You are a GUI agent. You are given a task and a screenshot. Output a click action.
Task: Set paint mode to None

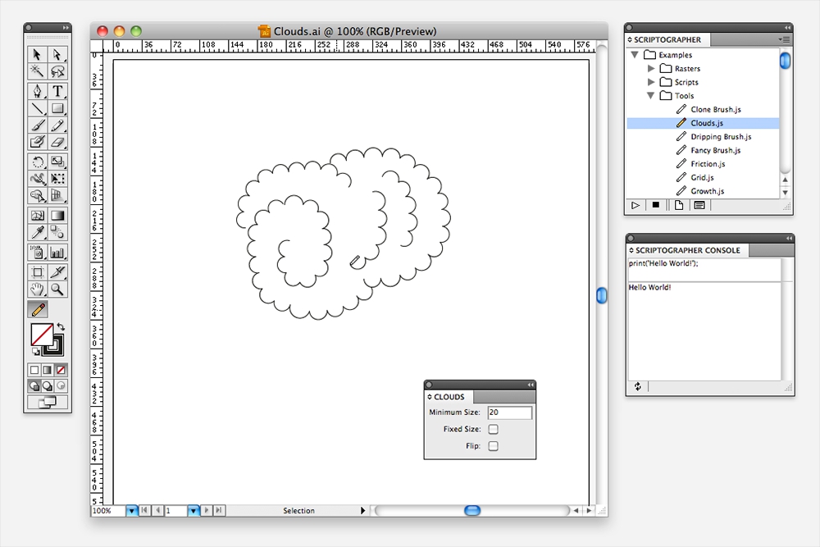[61, 370]
